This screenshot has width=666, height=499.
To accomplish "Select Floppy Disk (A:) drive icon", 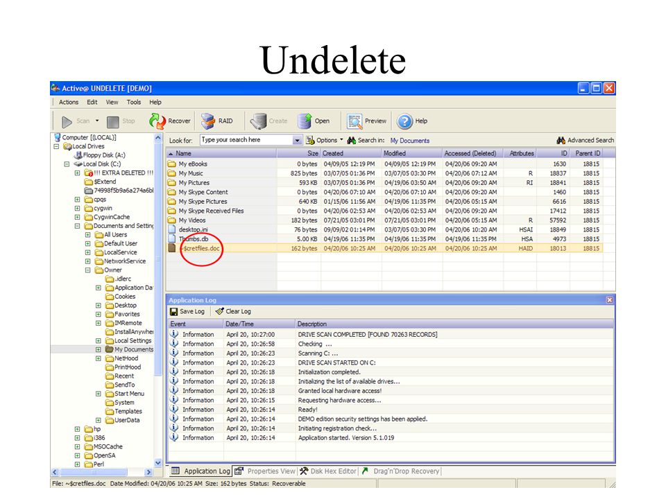I will (78, 155).
